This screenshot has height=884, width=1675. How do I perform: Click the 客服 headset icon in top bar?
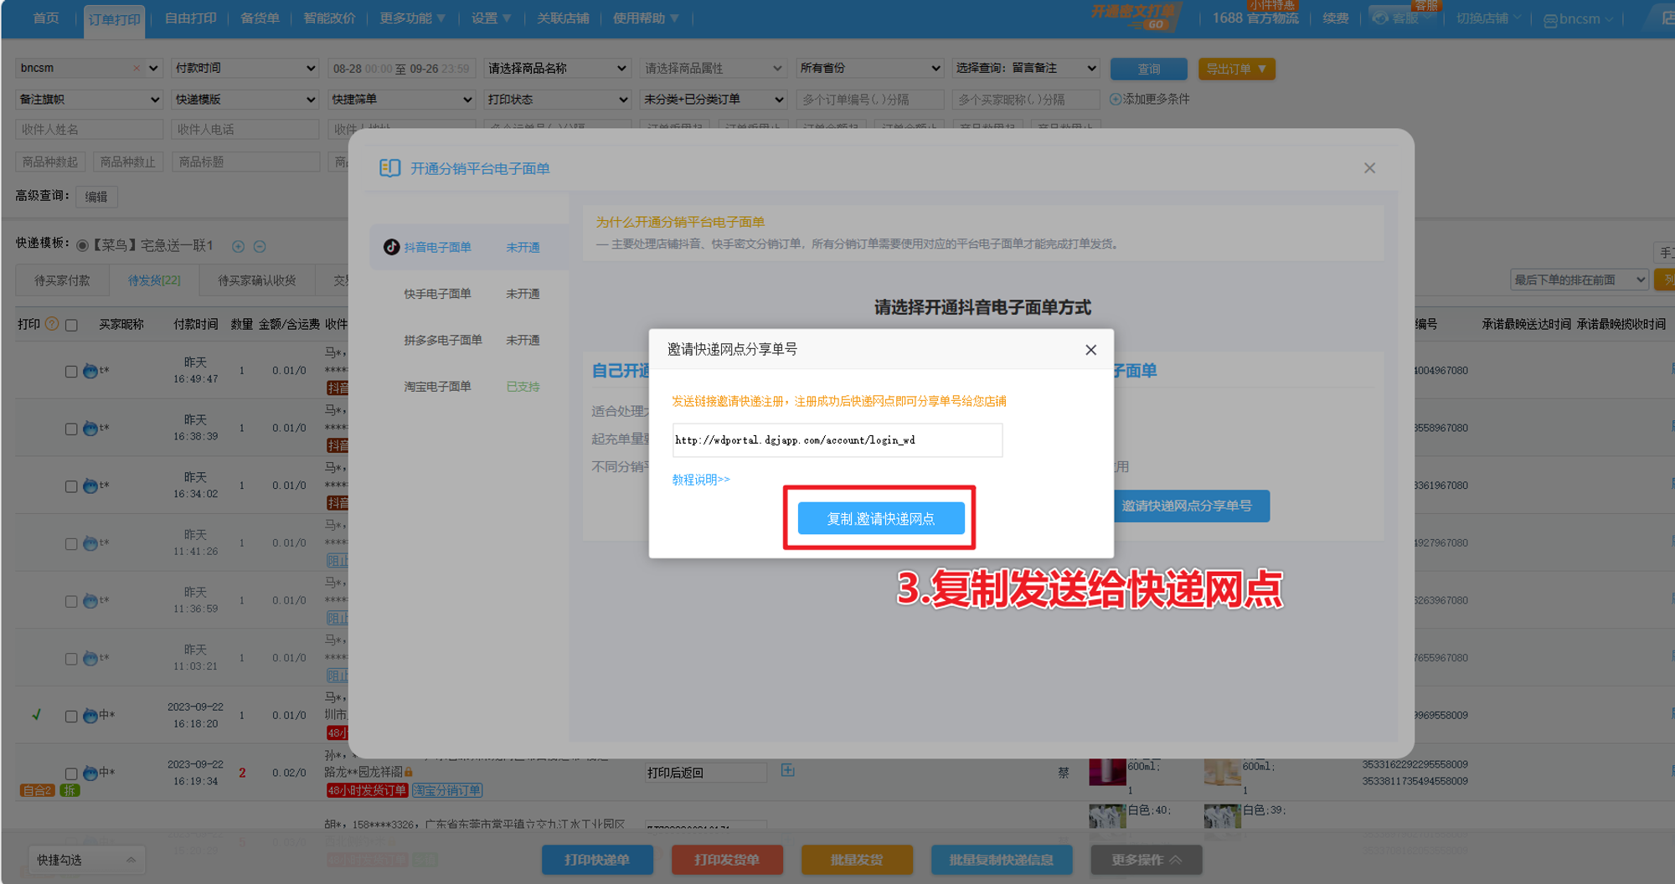click(x=1380, y=18)
